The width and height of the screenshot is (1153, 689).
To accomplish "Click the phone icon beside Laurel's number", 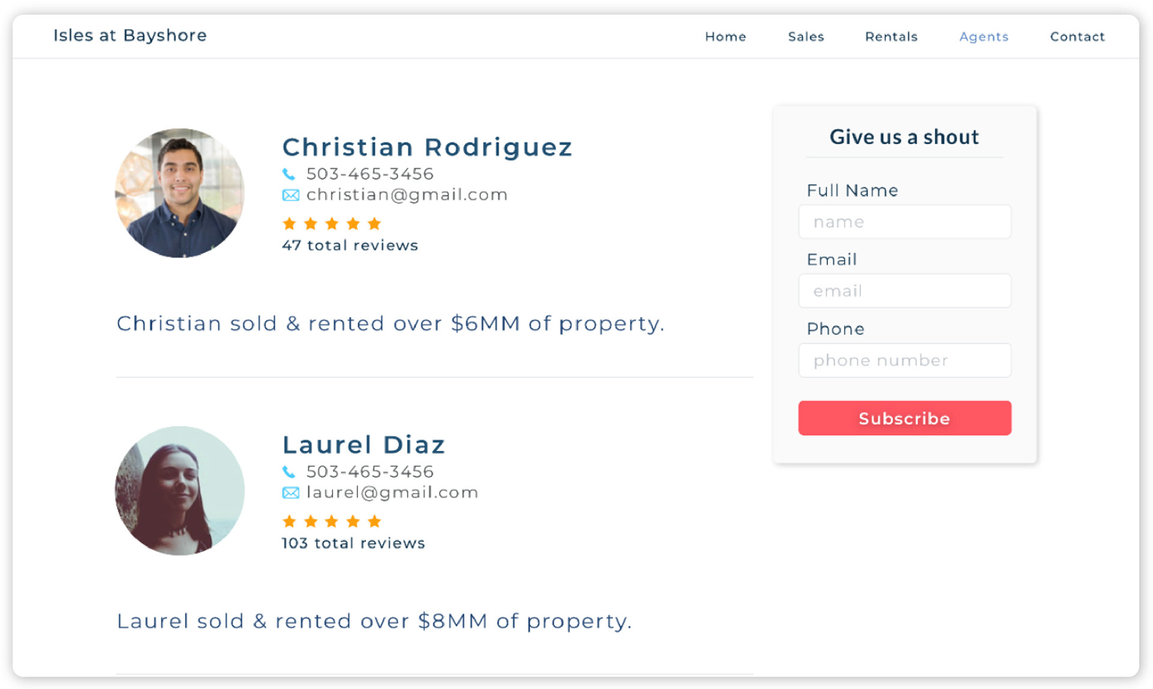I will 289,472.
